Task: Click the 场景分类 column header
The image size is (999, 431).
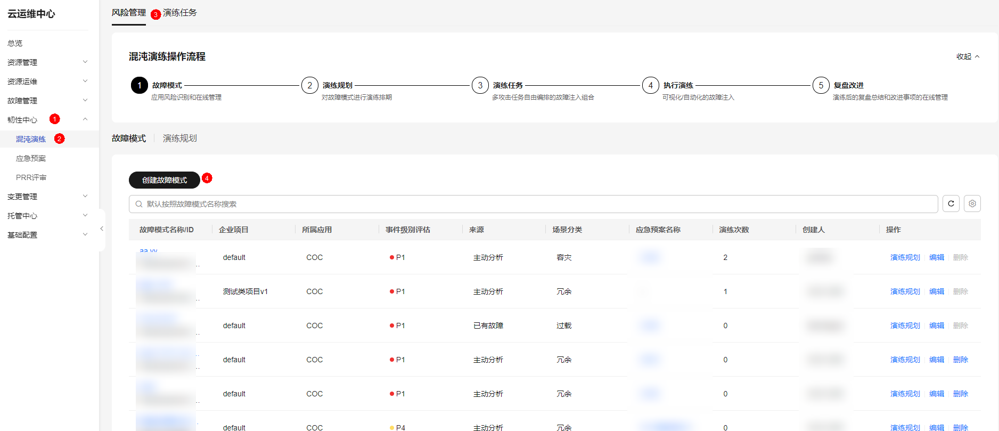Action: 567,230
